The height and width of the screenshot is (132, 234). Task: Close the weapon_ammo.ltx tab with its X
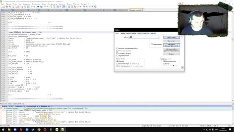coord(143,10)
